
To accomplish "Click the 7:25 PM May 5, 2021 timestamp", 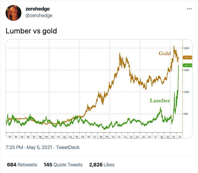I will tap(27, 147).
